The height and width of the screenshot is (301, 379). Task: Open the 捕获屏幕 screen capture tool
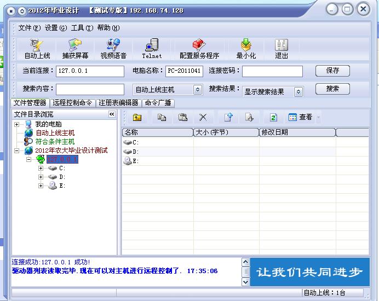tap(75, 49)
